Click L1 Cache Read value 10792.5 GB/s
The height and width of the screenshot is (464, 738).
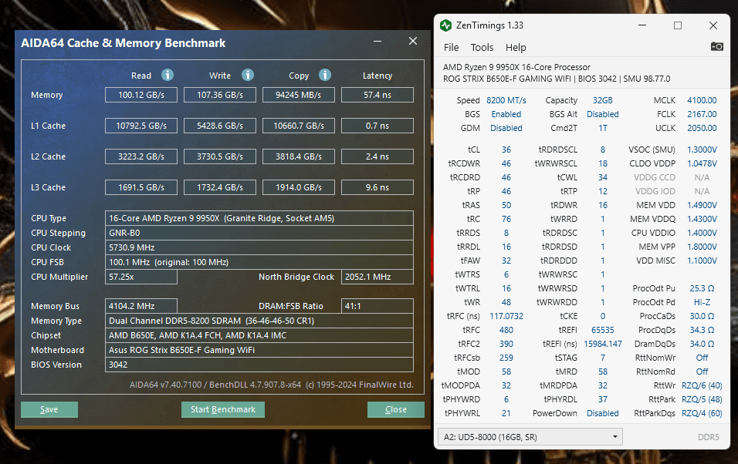141,126
